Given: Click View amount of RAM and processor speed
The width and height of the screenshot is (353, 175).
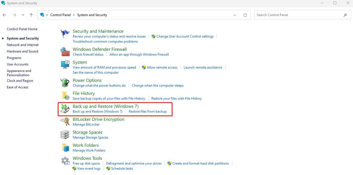Looking at the screenshot, I should pyautogui.click(x=104, y=67).
